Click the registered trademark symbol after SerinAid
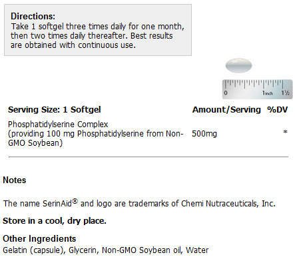 click(x=75, y=201)
